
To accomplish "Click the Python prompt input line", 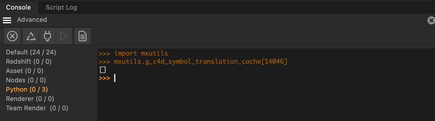I will click(x=205, y=78).
